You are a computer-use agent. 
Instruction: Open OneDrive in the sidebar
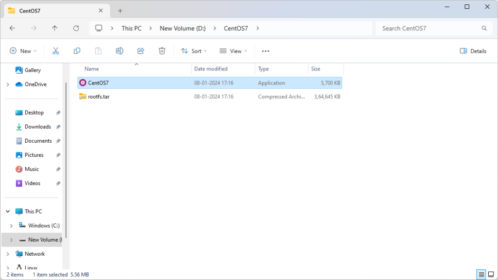click(31, 84)
